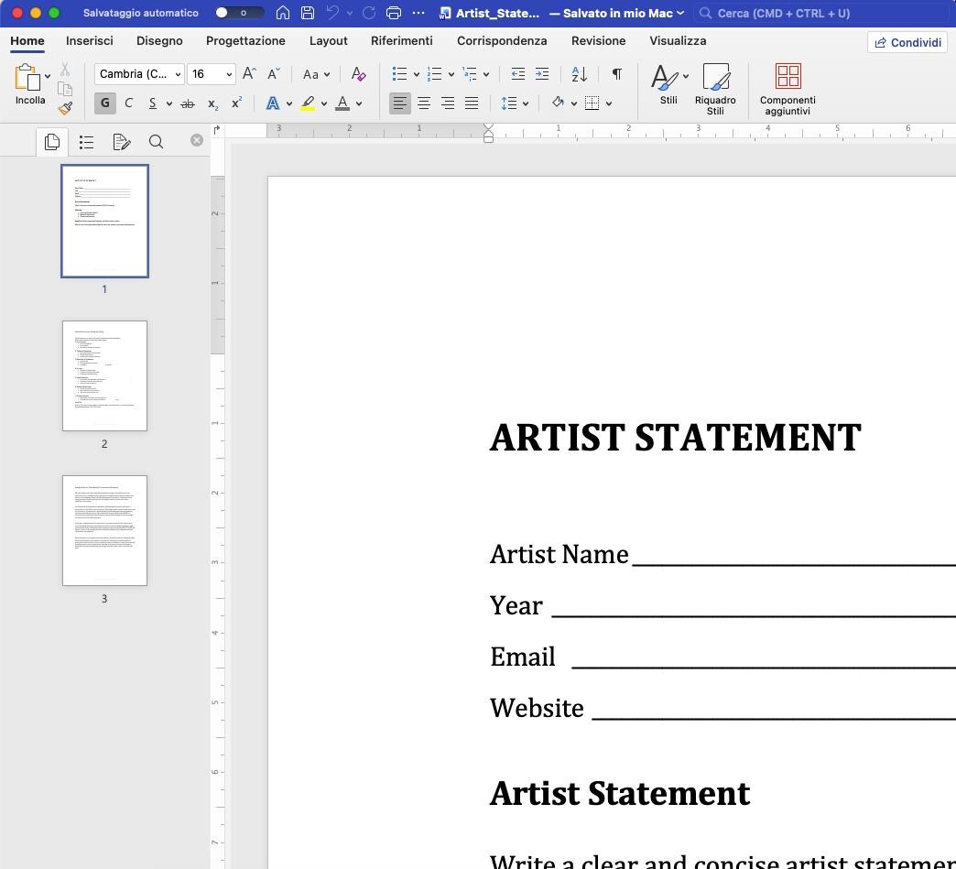
Task: Toggle strikethrough formatting
Action: point(188,103)
